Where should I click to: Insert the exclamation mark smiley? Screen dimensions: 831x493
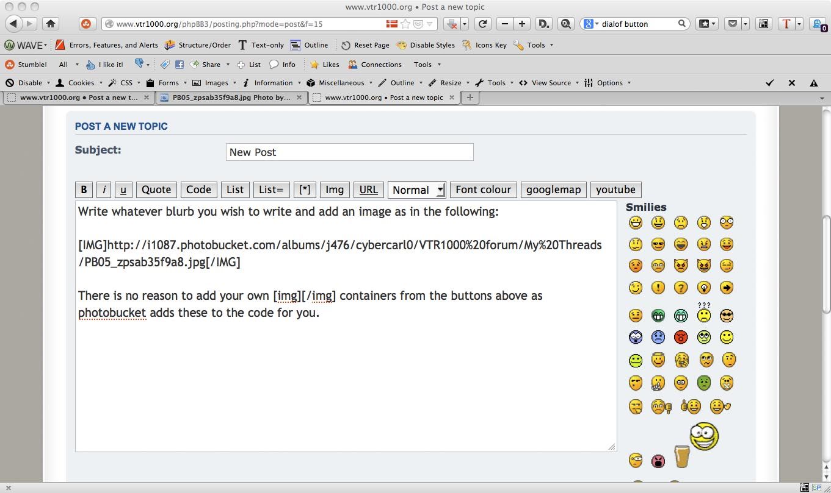(x=658, y=288)
